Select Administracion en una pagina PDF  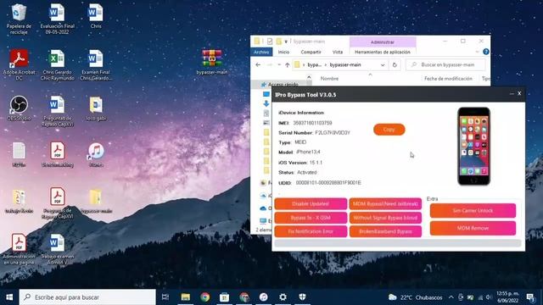click(19, 249)
